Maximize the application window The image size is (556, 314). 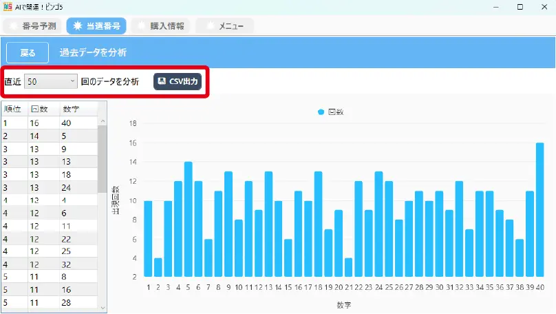pyautogui.click(x=520, y=7)
